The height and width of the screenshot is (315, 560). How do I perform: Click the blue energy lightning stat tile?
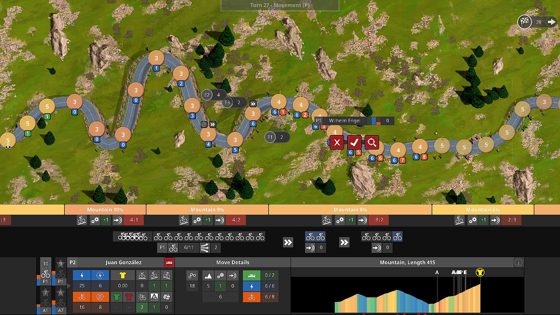(x=82, y=275)
